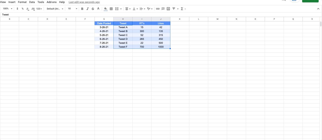Image resolution: width=322 pixels, height=140 pixels.
Task: Select column I header
Action: click(x=142, y=19)
